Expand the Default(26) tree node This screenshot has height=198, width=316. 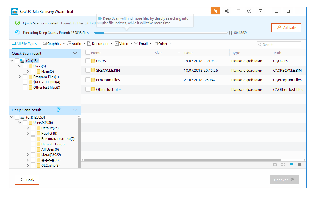pyautogui.click(x=28, y=128)
